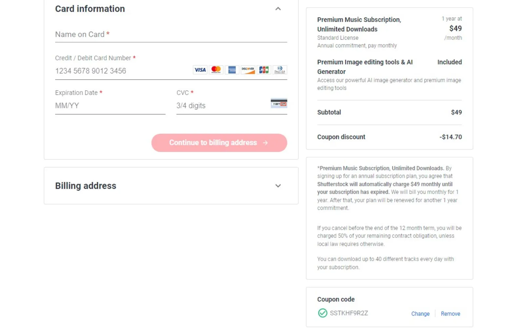The image size is (517, 328).
Task: Click the American Express card icon
Action: [232, 70]
